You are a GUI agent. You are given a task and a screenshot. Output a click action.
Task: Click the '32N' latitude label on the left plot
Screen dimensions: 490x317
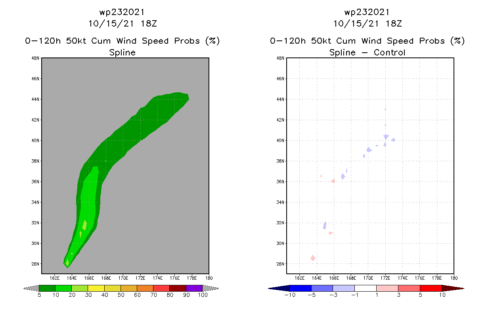tap(36, 223)
